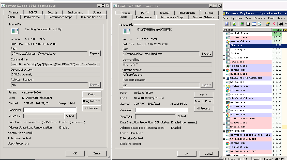Toggle Show Process Tree toolbar icon
287x160 pixels.
point(248,24)
